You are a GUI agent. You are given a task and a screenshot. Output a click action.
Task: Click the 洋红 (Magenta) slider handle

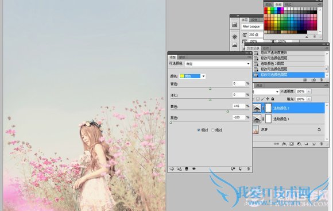210,100
